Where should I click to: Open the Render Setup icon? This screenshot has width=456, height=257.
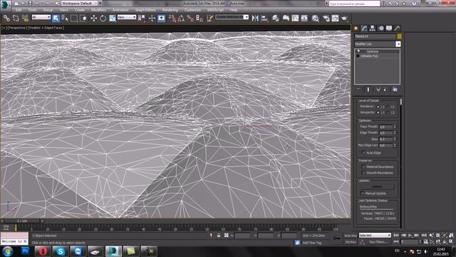(326, 19)
